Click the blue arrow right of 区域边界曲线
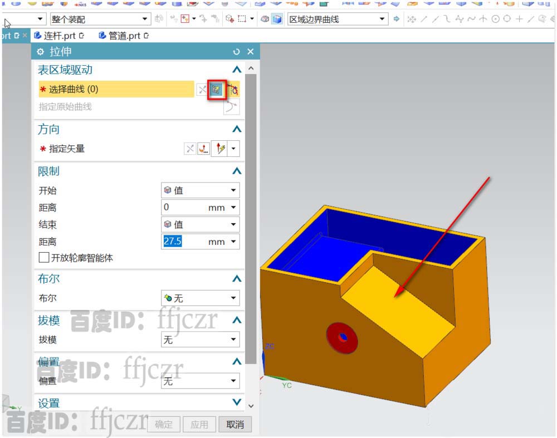 tap(397, 19)
